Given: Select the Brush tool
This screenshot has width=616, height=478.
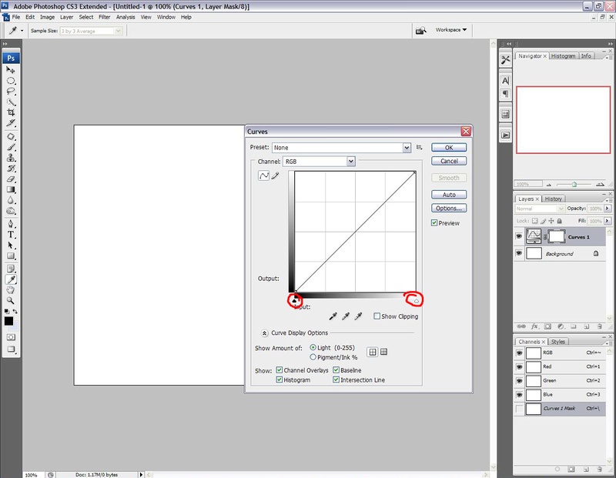Looking at the screenshot, I should (x=11, y=147).
